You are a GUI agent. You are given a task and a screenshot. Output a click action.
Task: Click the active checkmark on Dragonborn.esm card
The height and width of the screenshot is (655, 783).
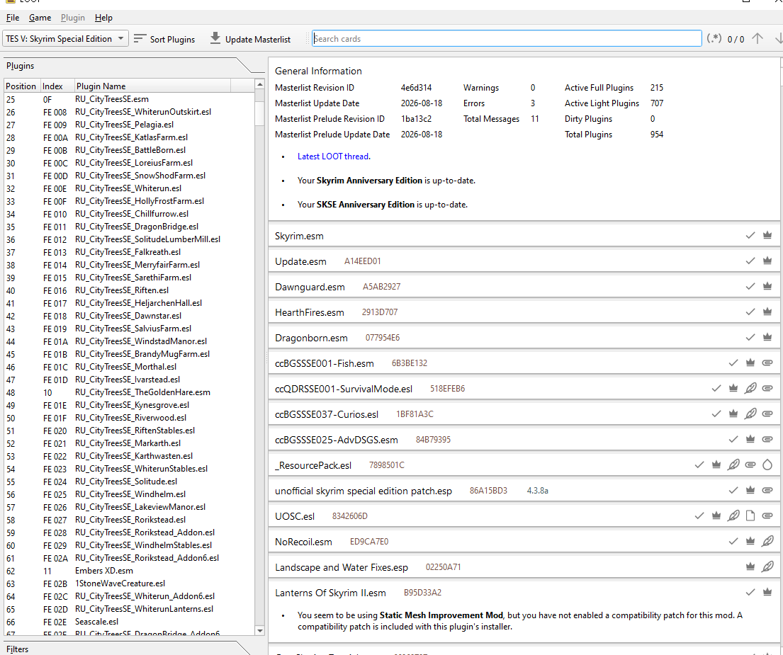(750, 337)
